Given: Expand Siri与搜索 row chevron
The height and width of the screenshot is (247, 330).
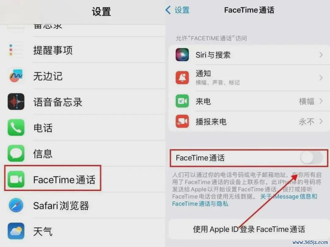Looking at the screenshot, I should [321, 55].
